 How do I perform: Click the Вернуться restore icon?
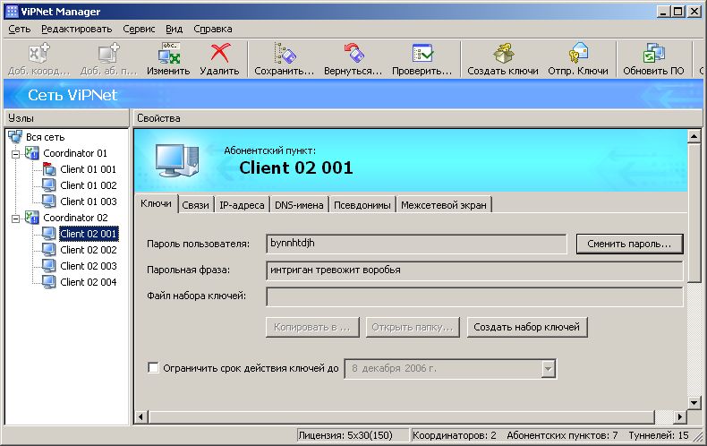click(353, 53)
